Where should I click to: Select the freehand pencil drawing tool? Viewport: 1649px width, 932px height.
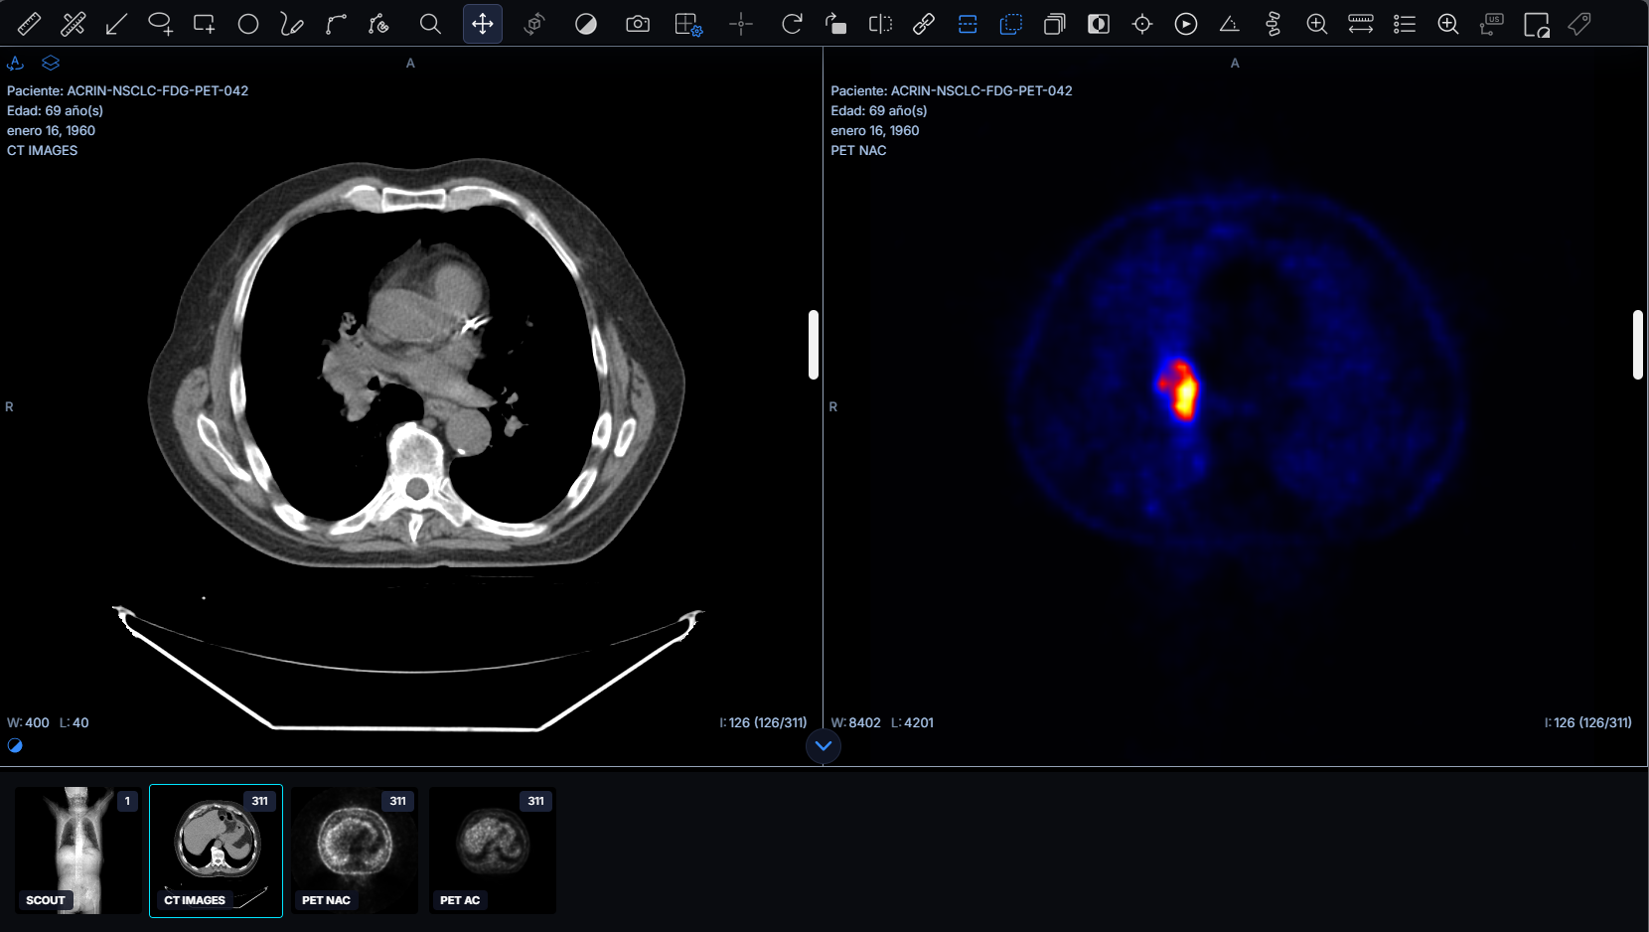click(291, 24)
